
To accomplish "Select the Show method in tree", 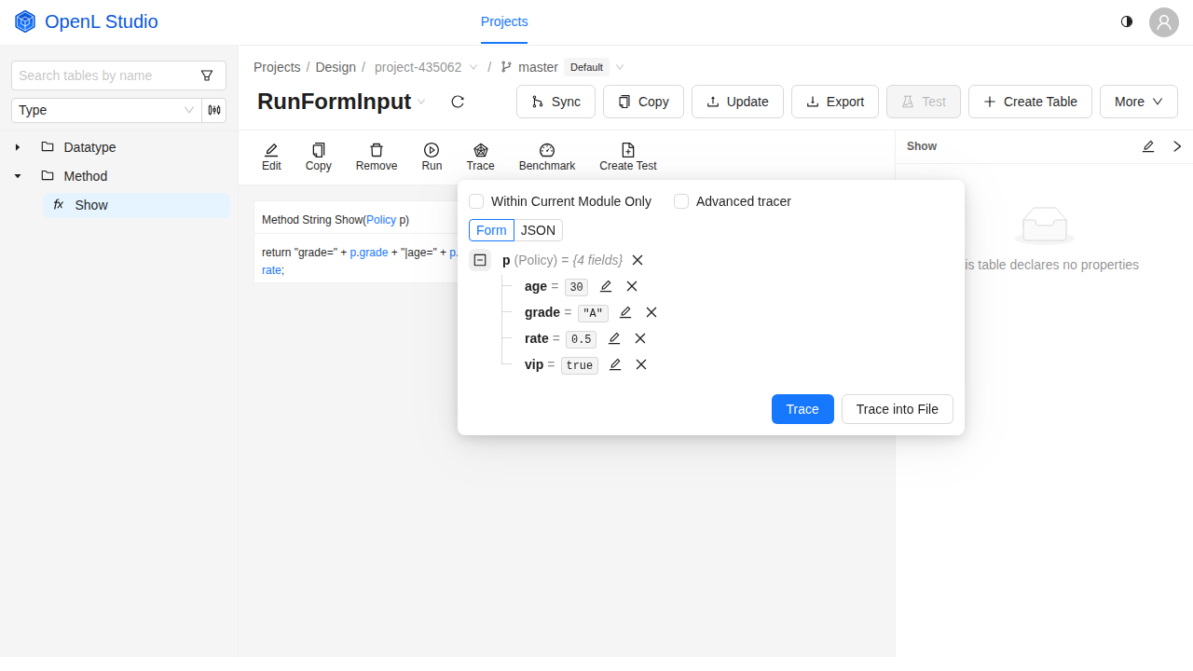I will [x=136, y=205].
